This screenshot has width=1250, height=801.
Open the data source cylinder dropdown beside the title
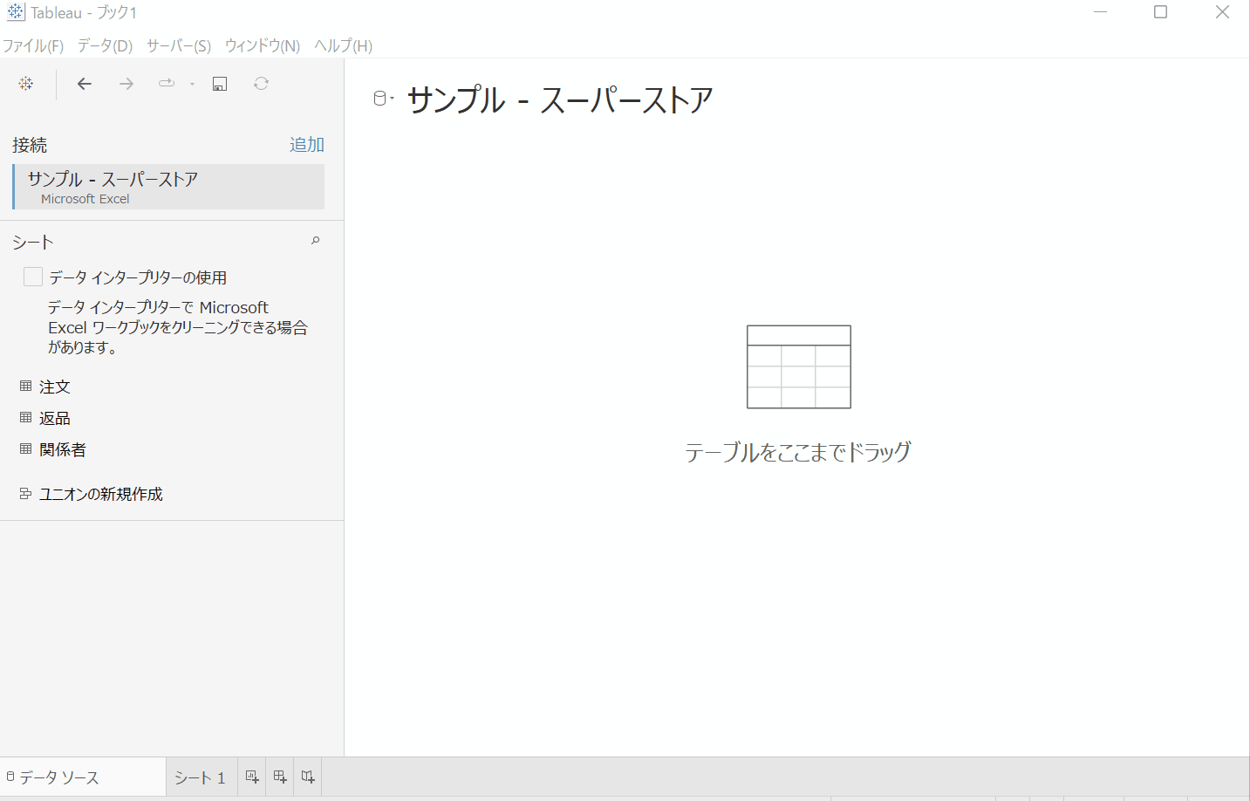point(383,99)
